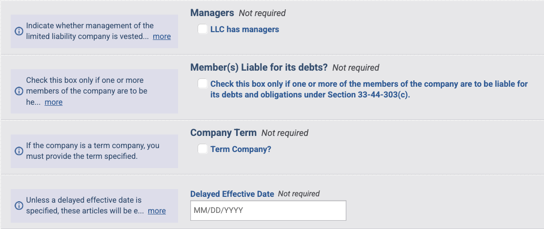Click the 'Indicate whether management' help text box
Viewport: 544px width, 229px height.
click(x=94, y=31)
